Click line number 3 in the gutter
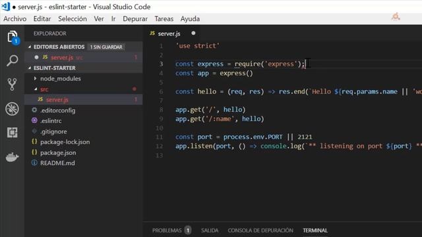422x237 pixels. click(161, 64)
